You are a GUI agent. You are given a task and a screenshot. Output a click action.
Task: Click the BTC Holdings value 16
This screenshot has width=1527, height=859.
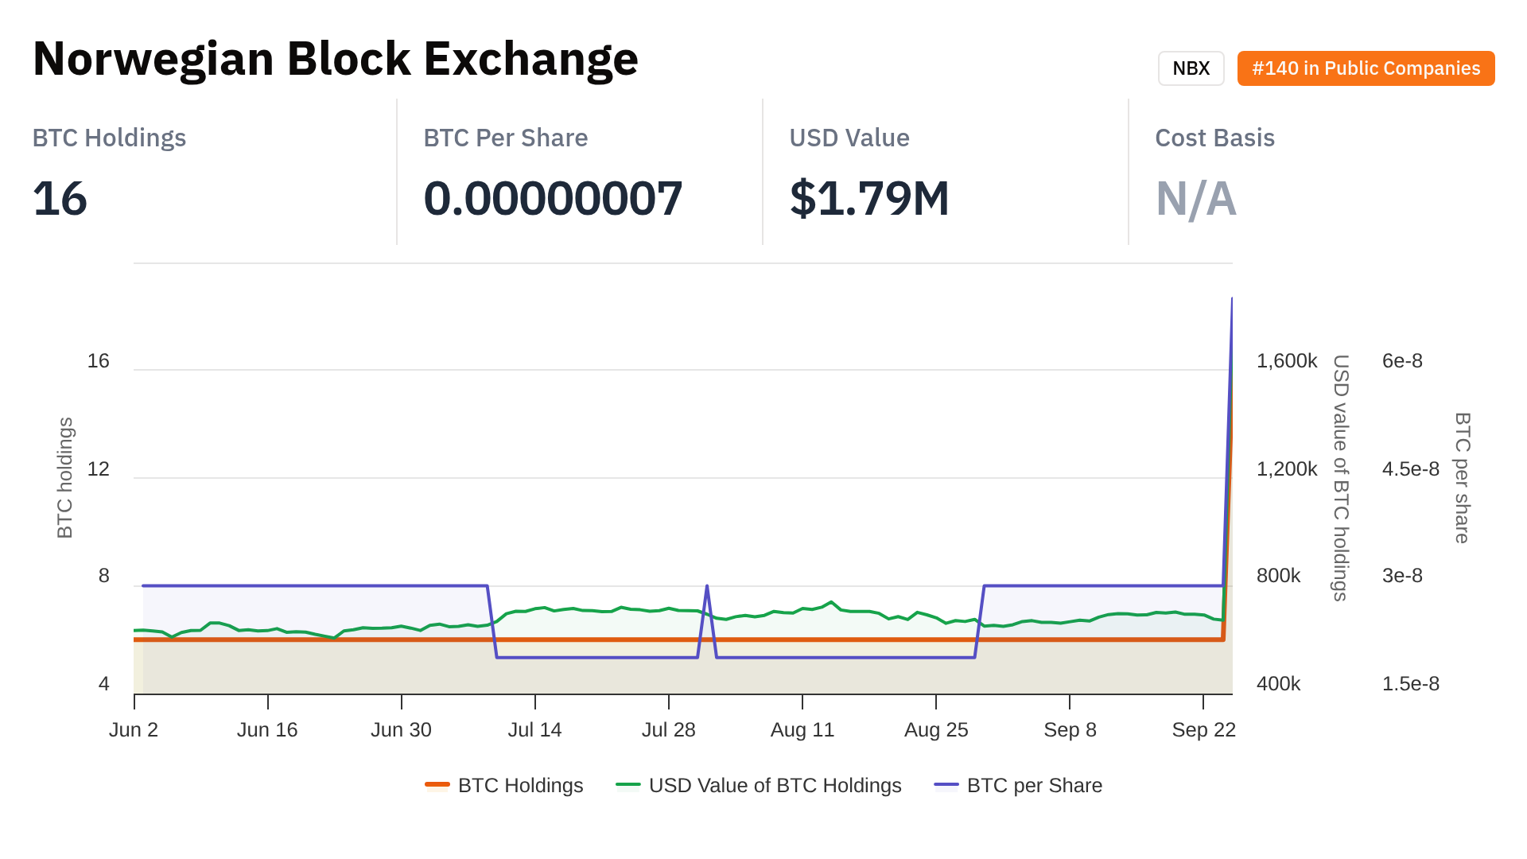click(x=60, y=199)
